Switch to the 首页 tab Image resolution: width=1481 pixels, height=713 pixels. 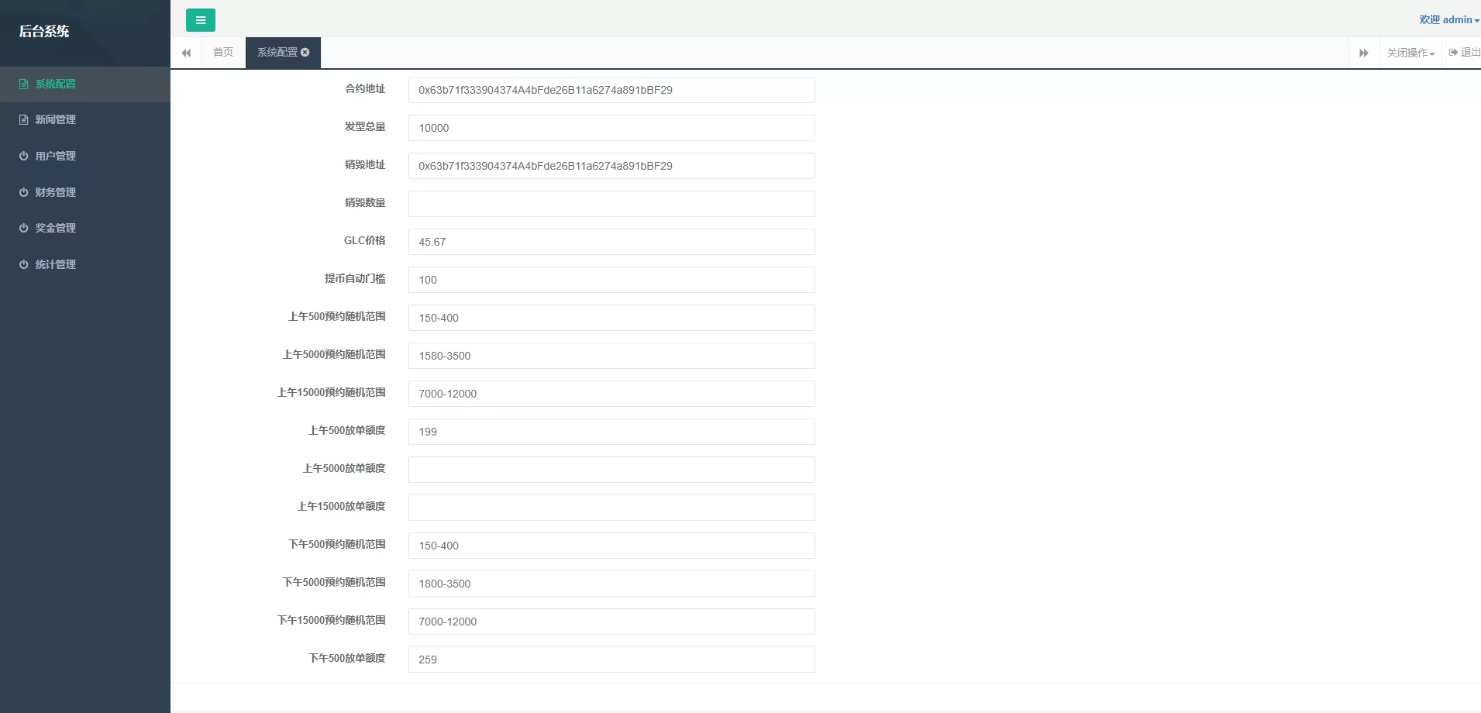click(x=223, y=52)
